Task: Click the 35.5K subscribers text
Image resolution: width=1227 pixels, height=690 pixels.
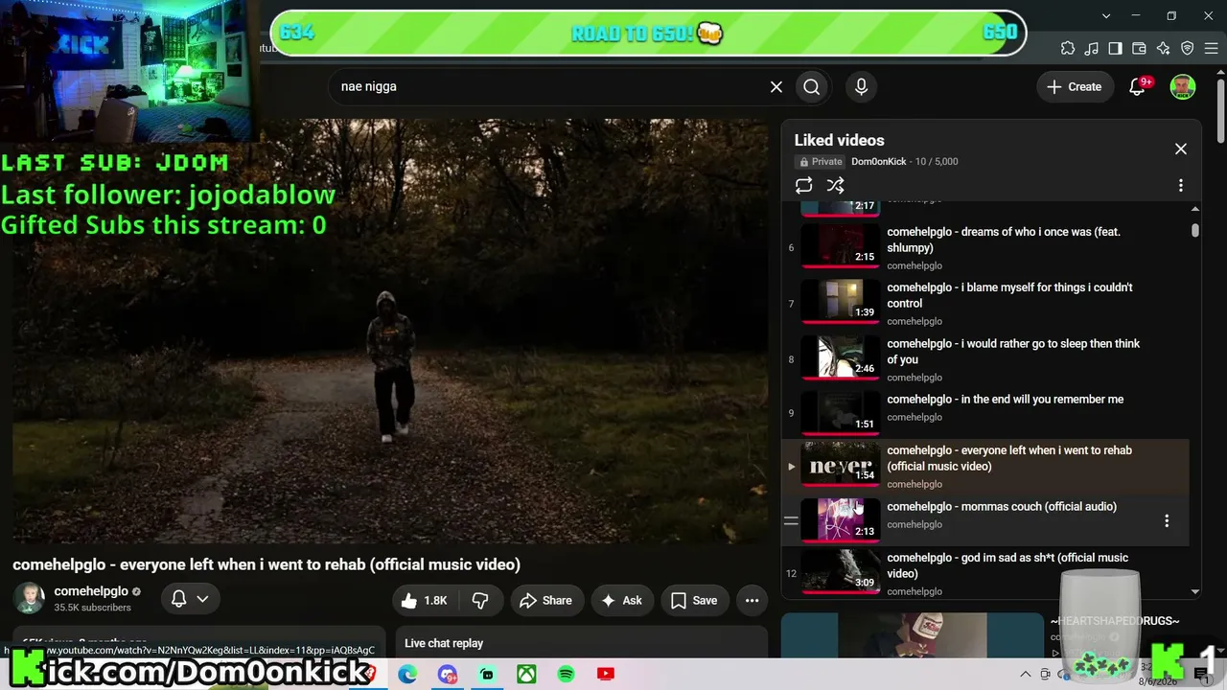Action: [93, 608]
